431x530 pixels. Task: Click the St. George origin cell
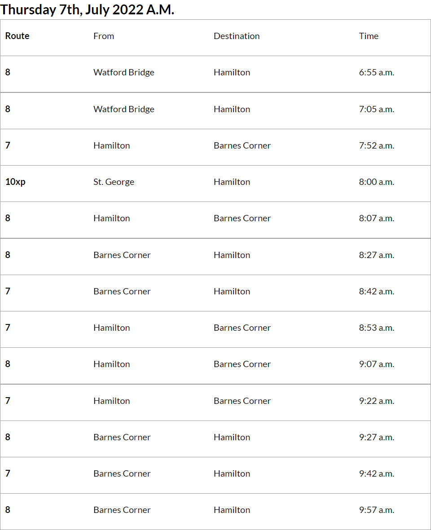point(114,182)
